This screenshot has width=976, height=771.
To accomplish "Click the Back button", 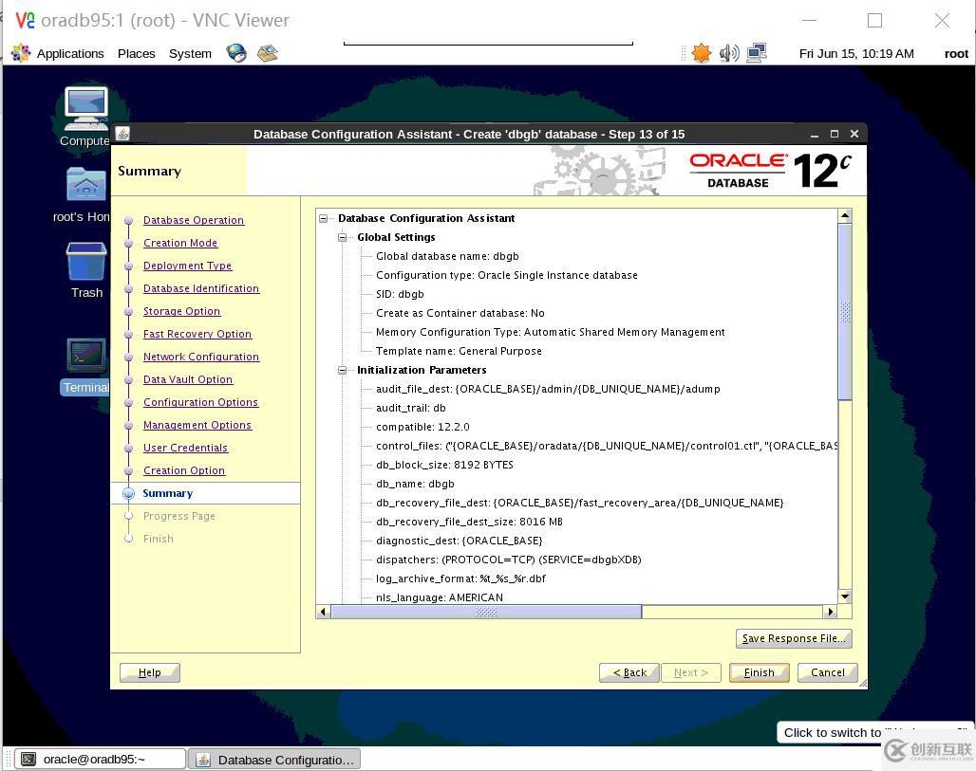I will click(629, 672).
